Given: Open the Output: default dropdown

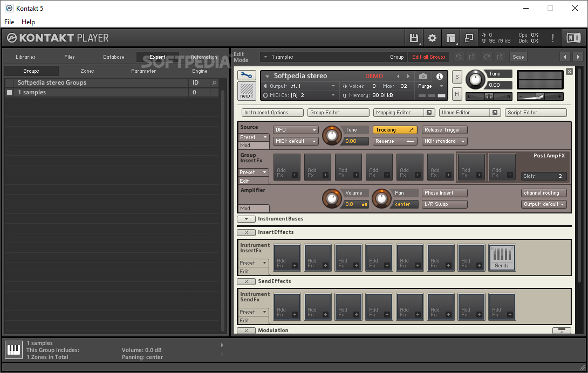Looking at the screenshot, I should (544, 204).
